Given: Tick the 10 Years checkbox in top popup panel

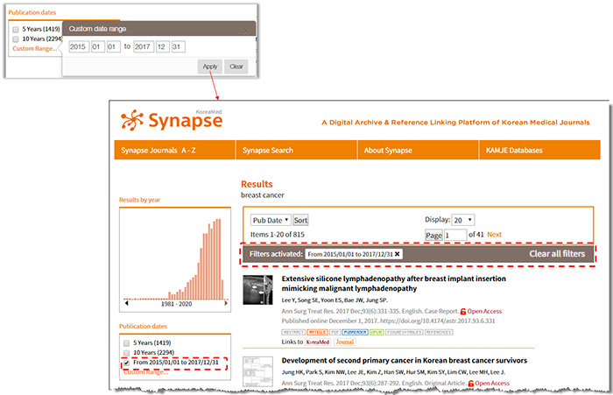Looking at the screenshot, I should coord(16,39).
